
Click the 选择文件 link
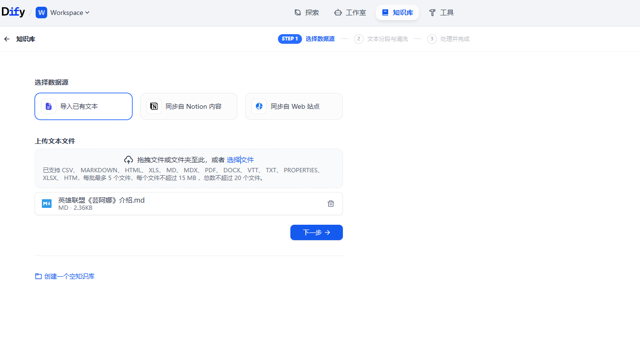pyautogui.click(x=240, y=160)
